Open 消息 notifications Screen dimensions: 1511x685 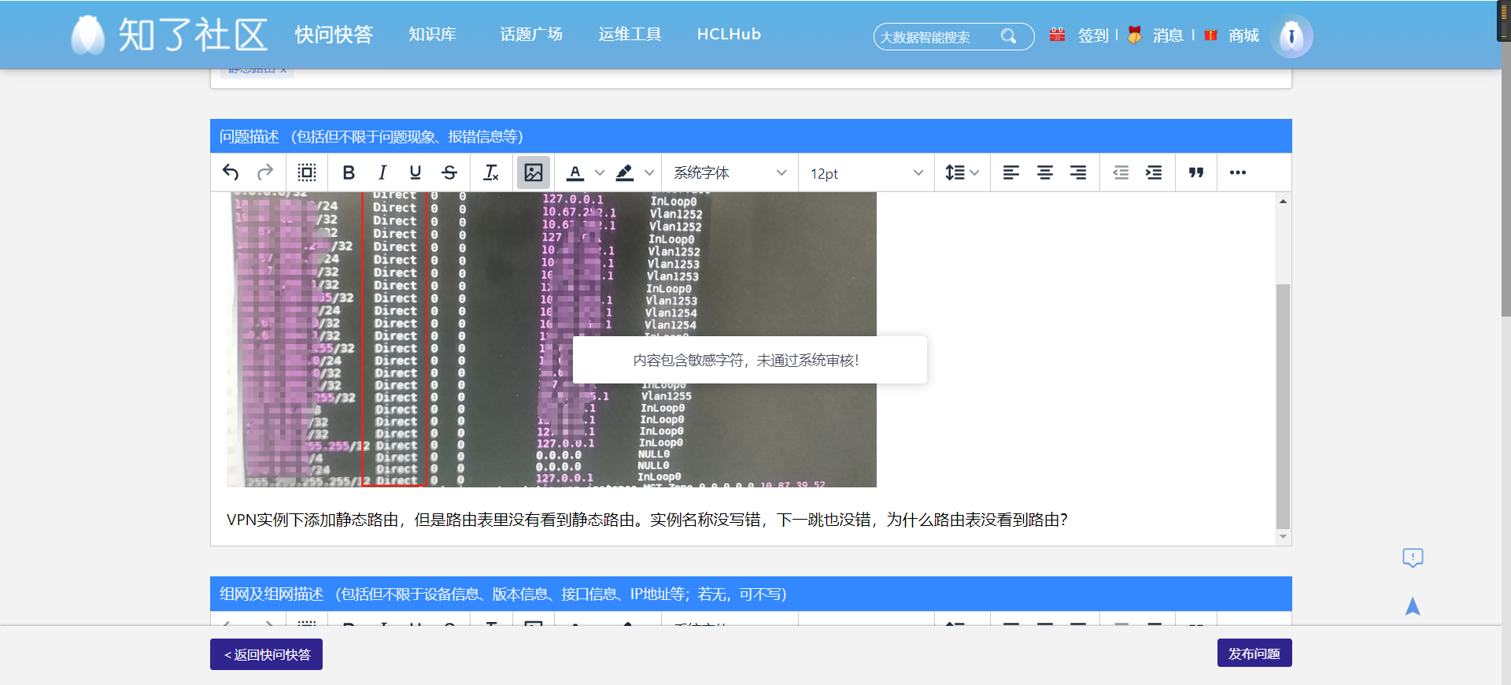[1168, 35]
